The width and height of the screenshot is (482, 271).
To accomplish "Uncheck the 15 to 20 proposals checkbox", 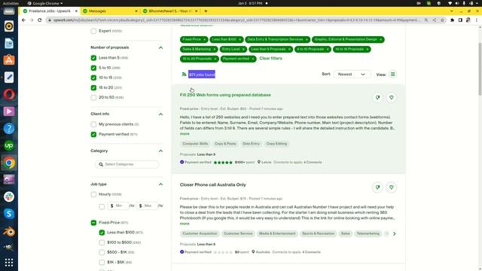I will pyautogui.click(x=93, y=87).
